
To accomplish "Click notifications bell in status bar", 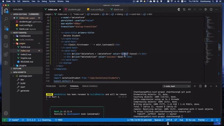I will click(x=217, y=120).
